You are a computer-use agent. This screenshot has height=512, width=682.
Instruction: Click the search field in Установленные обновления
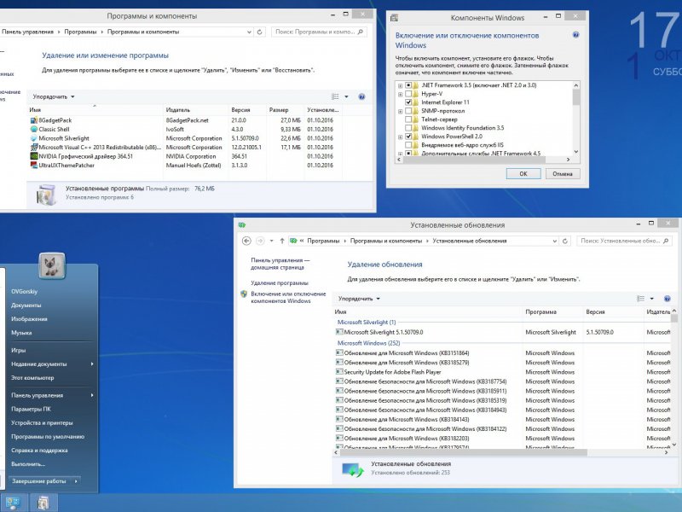tap(624, 241)
